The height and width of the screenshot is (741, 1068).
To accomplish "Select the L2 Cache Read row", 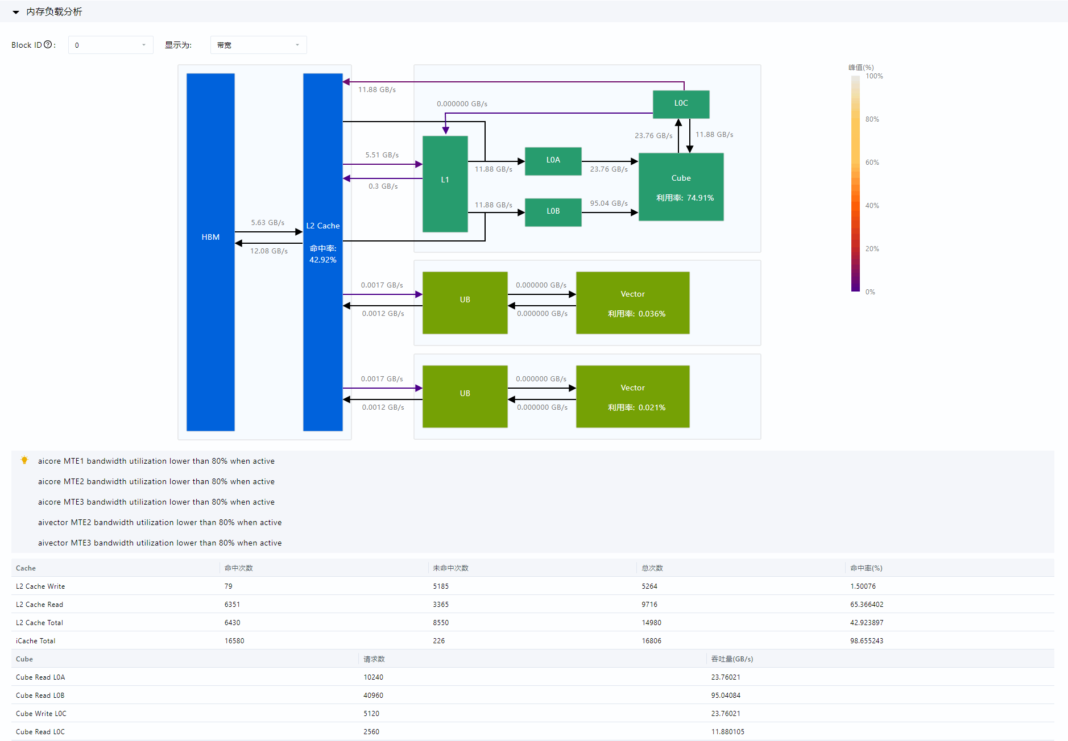I will pos(533,604).
